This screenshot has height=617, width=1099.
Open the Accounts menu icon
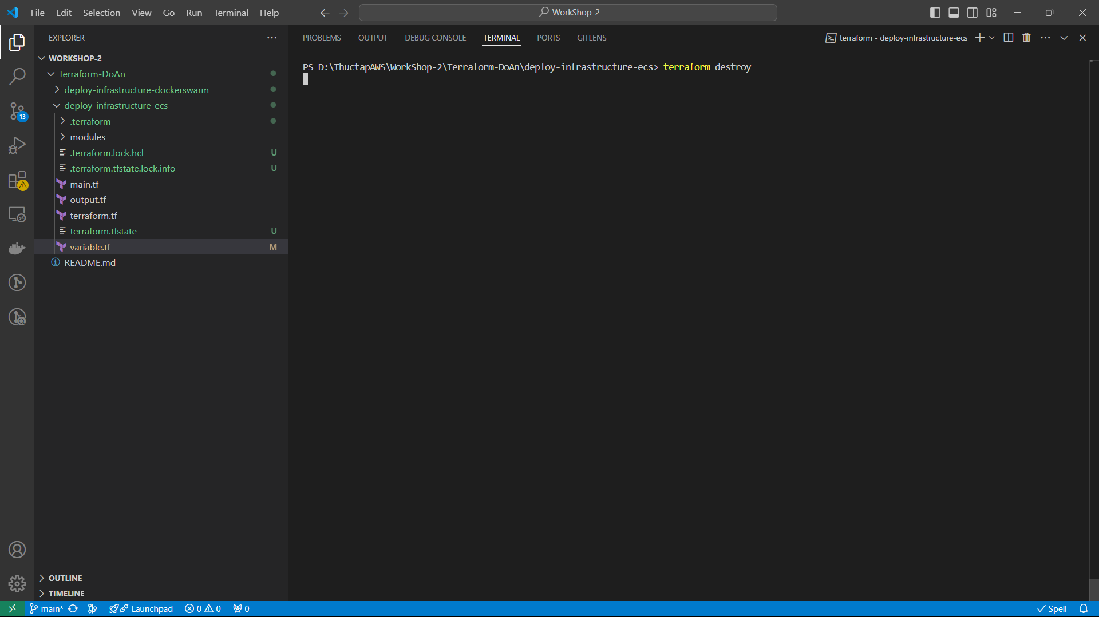[17, 550]
